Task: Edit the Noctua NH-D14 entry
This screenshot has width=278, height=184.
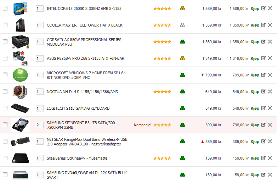Action: 263,92
